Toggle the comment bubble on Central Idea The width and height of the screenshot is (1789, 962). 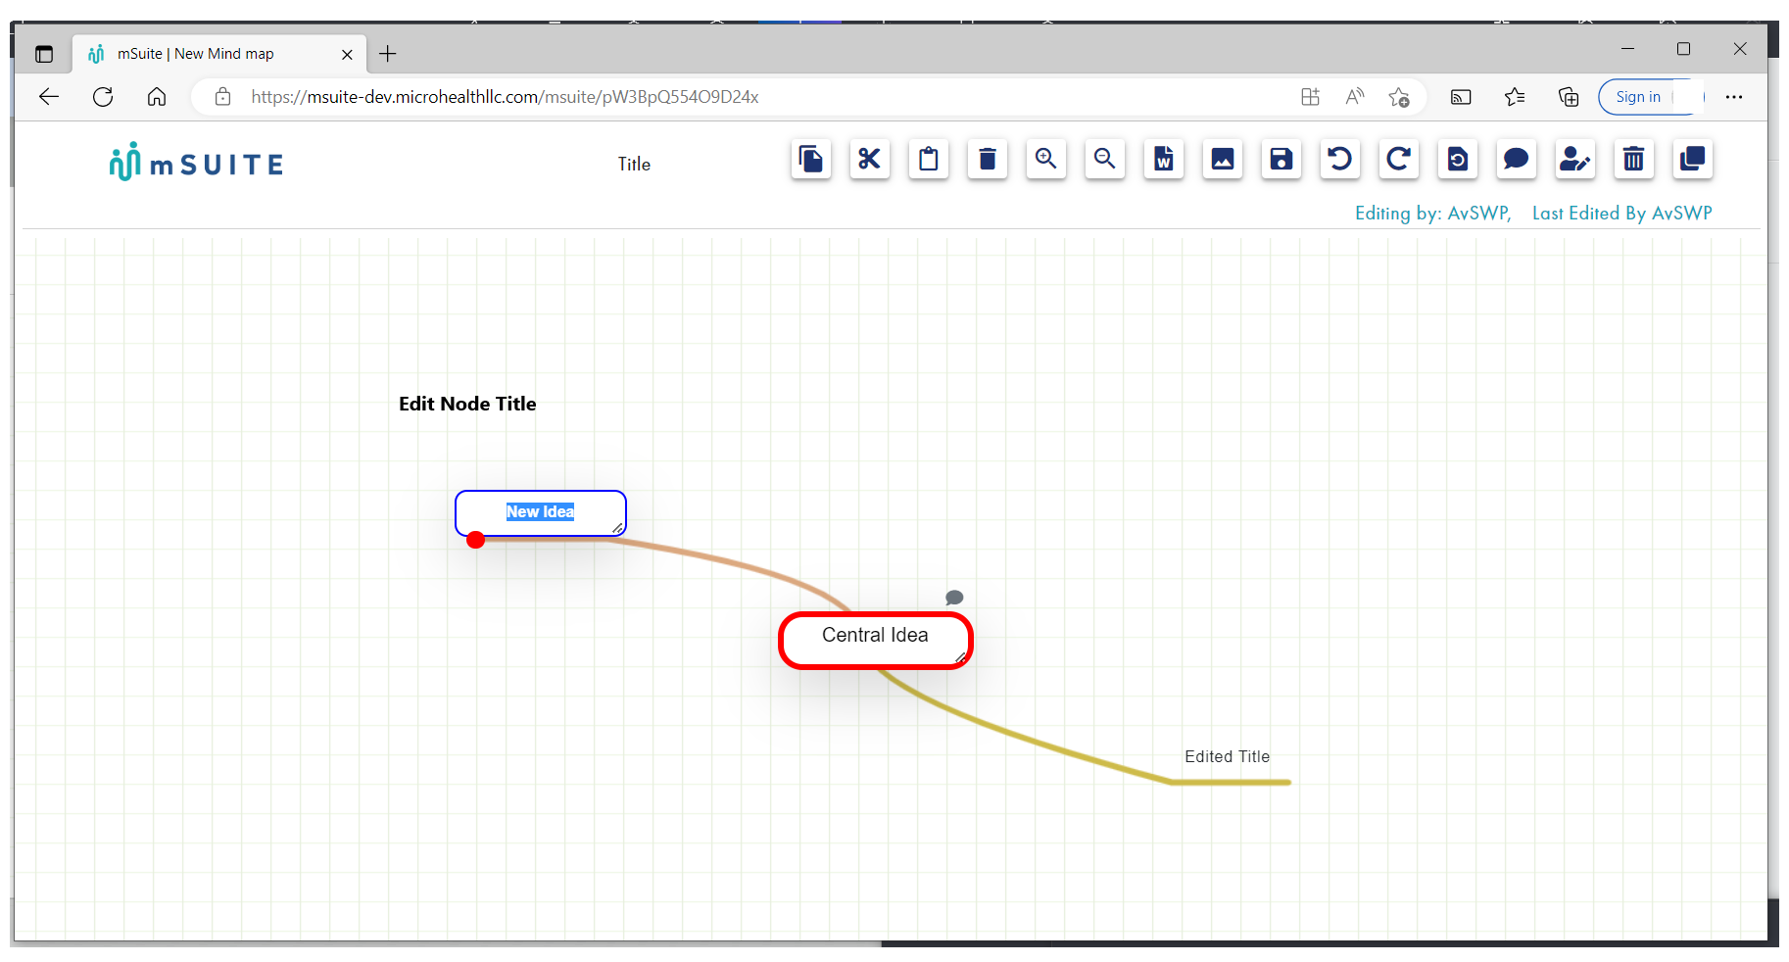pyautogui.click(x=954, y=598)
